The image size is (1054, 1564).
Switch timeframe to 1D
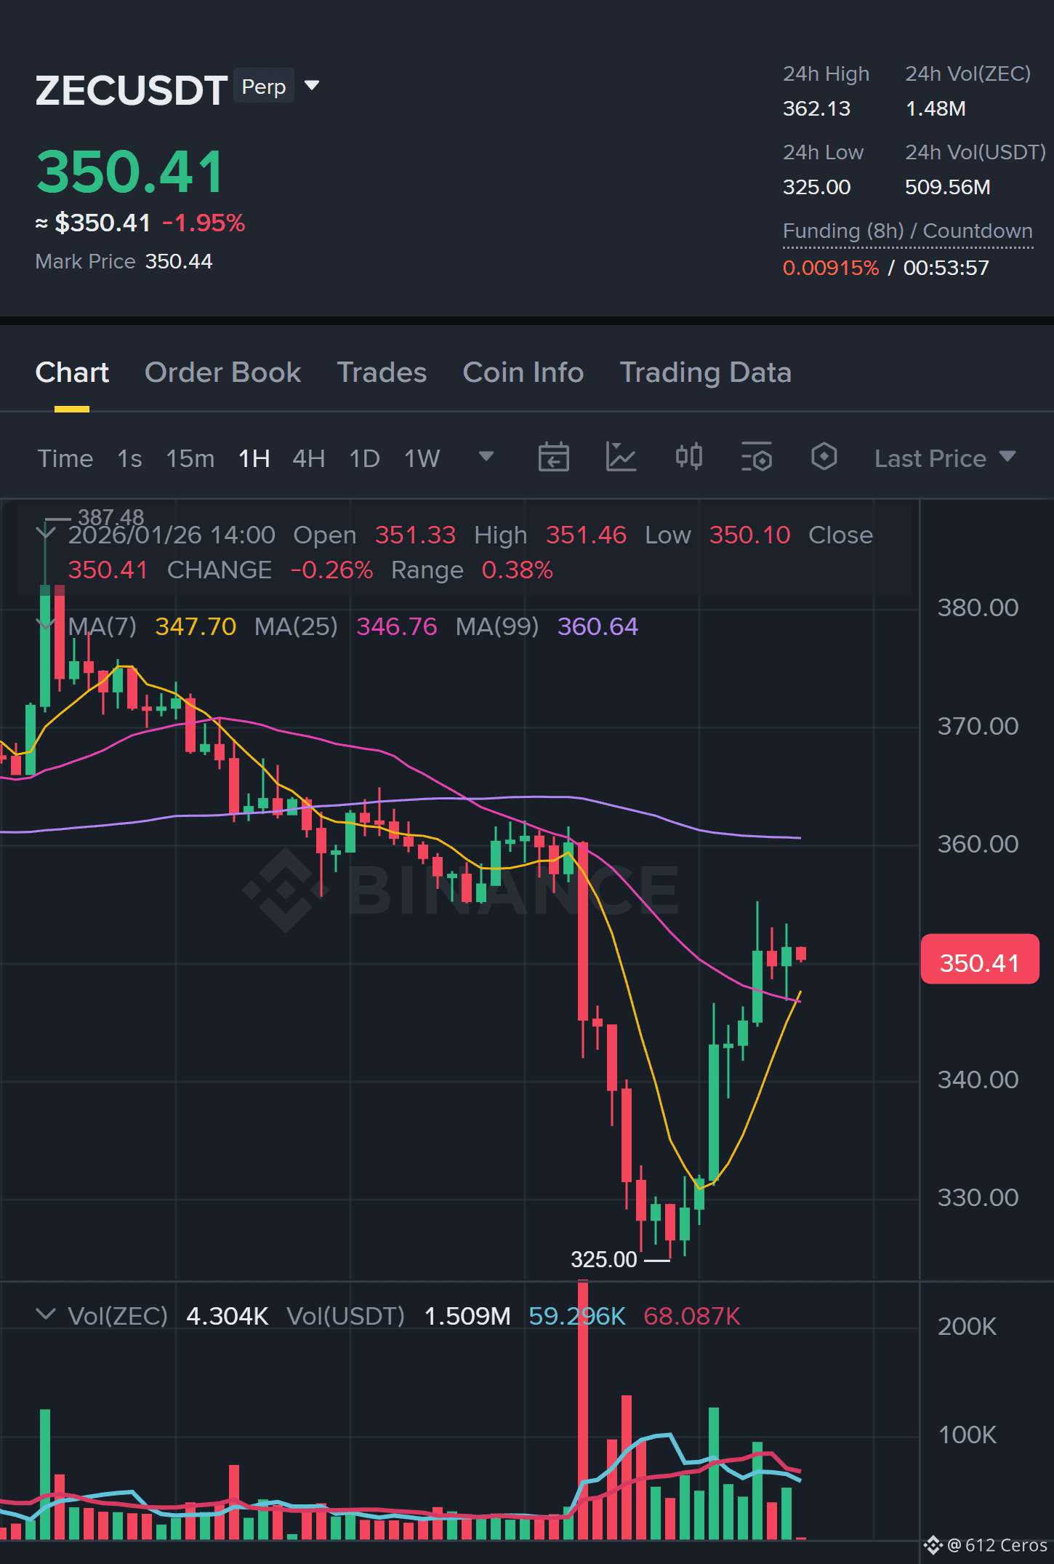click(364, 458)
